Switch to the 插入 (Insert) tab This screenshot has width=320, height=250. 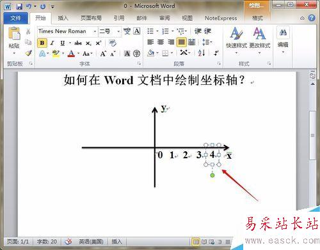pos(63,18)
